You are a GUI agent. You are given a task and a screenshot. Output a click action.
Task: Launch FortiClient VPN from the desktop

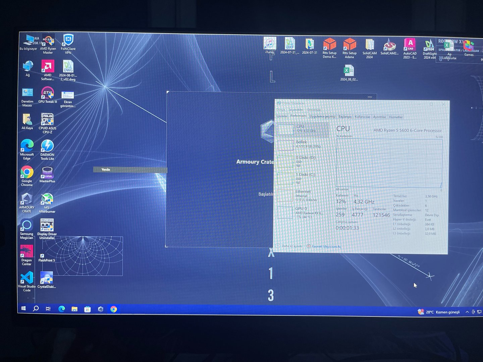pos(68,44)
